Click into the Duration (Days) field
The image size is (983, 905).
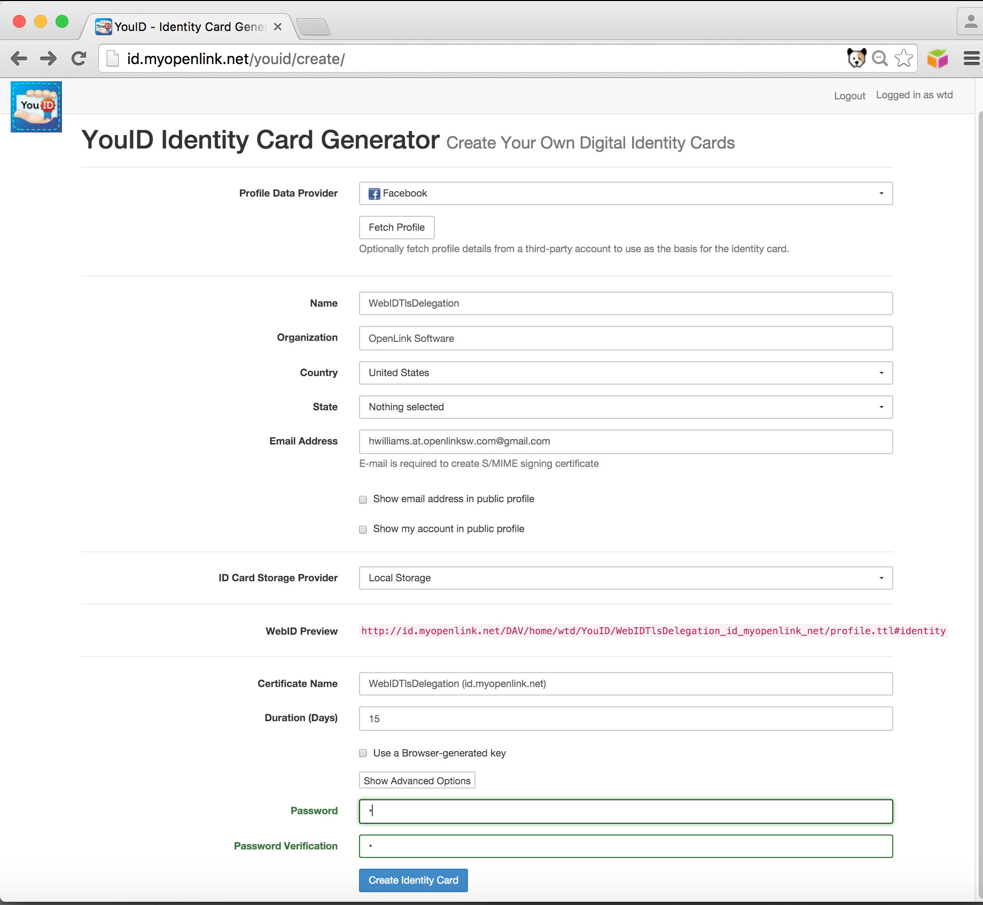coord(625,719)
